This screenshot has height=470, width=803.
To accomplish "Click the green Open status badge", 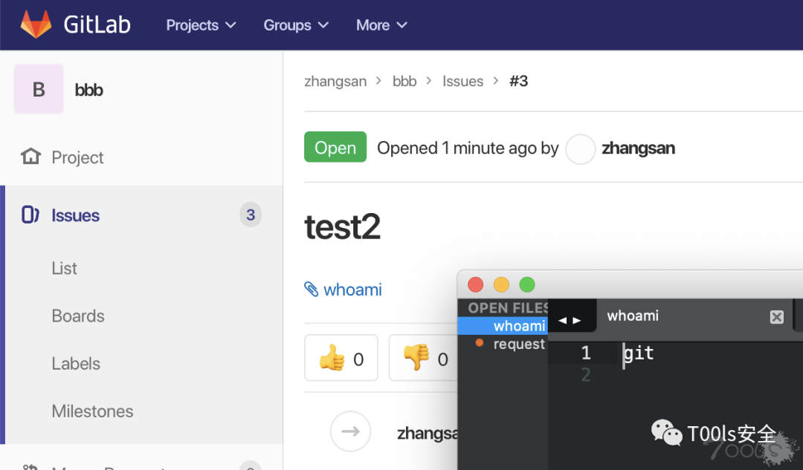I will point(335,147).
